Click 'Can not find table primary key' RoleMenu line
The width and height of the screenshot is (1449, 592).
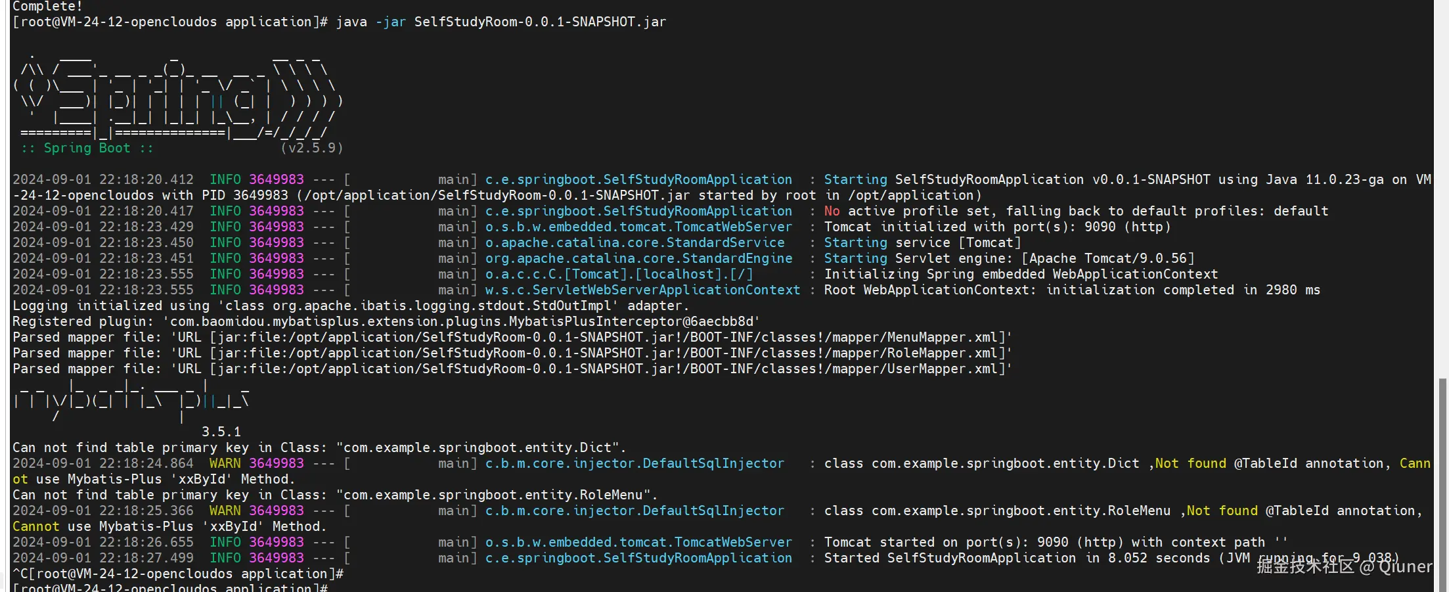pyautogui.click(x=335, y=495)
